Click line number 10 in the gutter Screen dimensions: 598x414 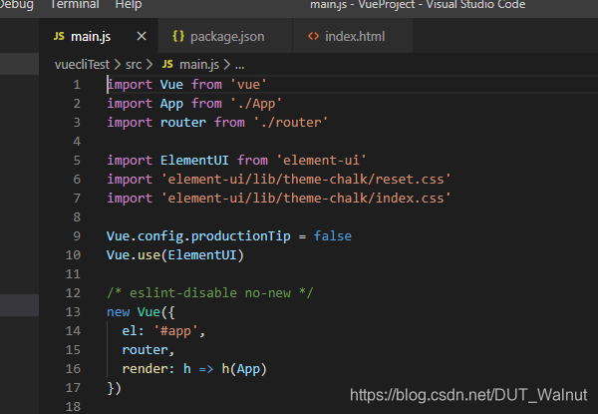tap(73, 255)
